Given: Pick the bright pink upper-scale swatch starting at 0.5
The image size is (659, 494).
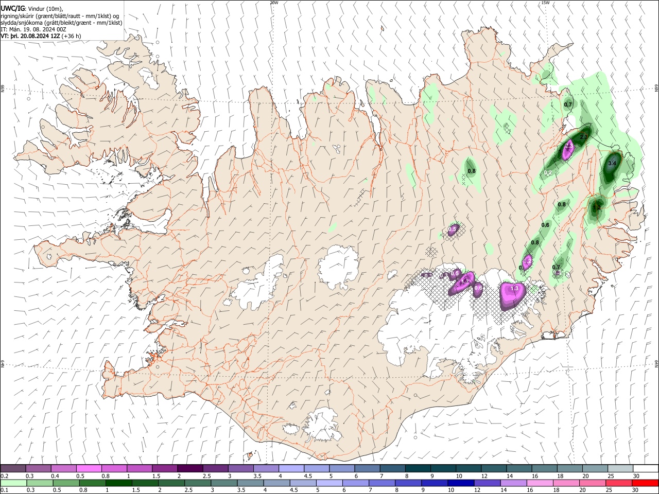Looking at the screenshot, I should 89,468.
